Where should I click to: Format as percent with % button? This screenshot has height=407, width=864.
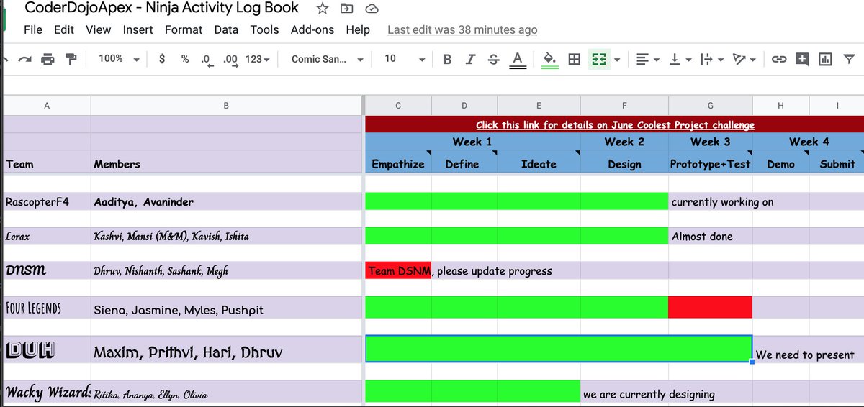point(185,59)
